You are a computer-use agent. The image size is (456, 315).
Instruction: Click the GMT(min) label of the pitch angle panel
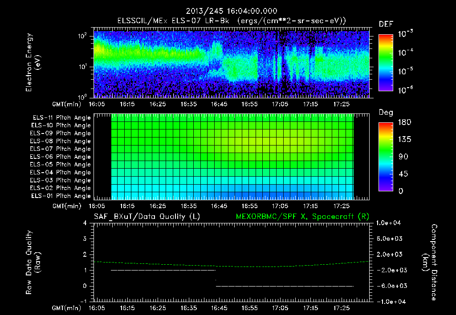67,206
